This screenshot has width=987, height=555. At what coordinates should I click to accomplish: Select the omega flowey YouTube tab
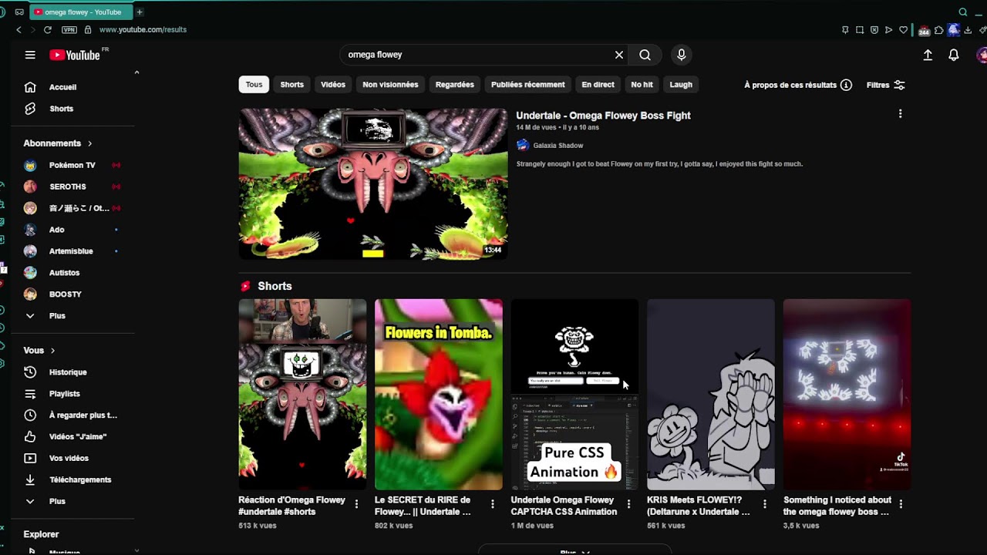81,12
